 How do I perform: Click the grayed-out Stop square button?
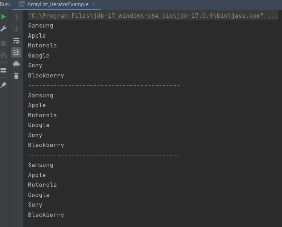(4, 43)
